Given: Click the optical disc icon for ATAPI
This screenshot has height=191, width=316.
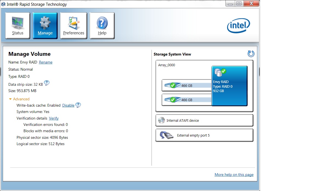Looking at the screenshot, I should (161, 120).
